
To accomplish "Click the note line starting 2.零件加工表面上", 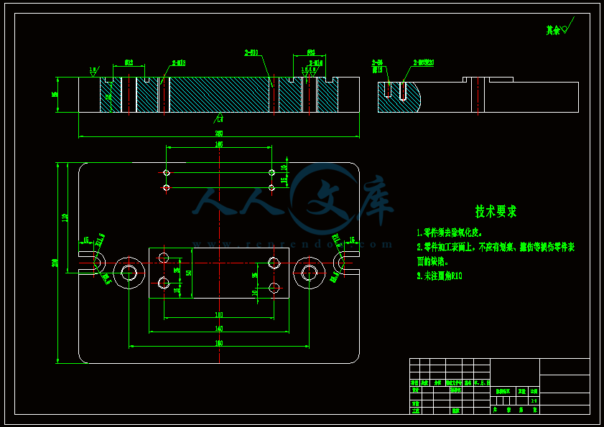I will pos(496,247).
